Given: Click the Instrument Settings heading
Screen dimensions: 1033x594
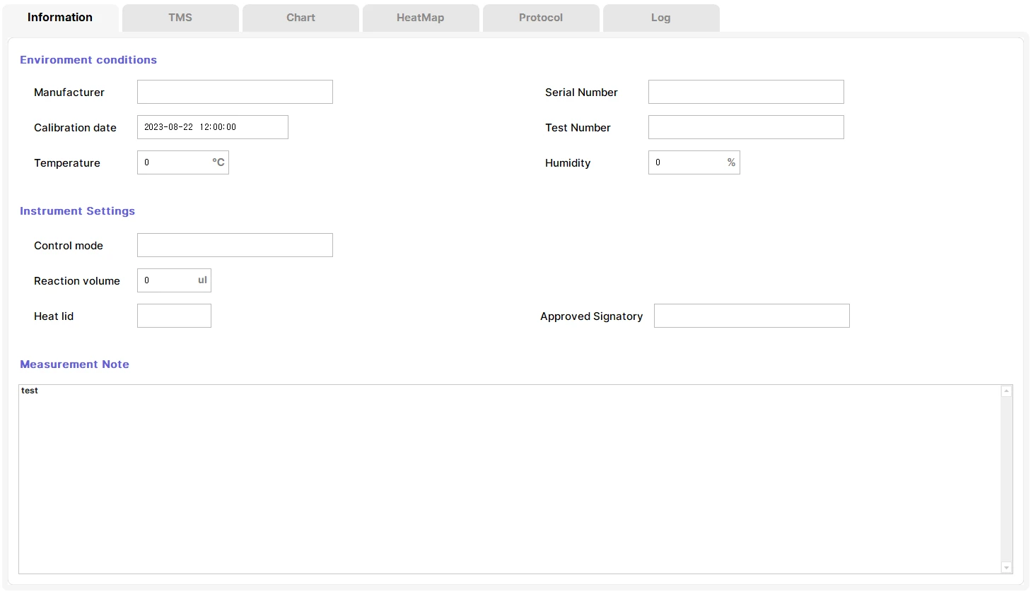Looking at the screenshot, I should pos(77,211).
